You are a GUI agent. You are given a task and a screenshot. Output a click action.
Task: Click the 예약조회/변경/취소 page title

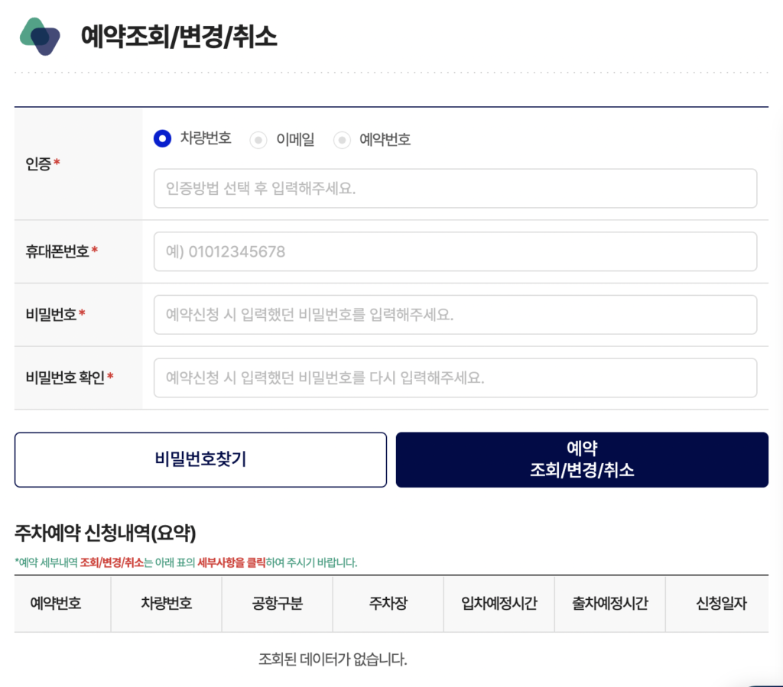[179, 37]
